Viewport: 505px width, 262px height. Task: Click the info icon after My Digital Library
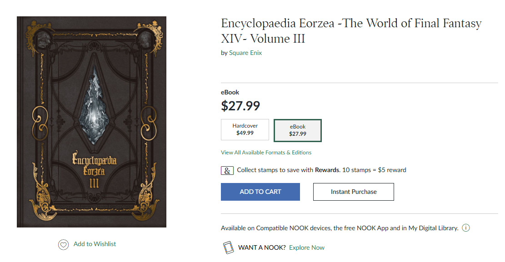tap(466, 228)
